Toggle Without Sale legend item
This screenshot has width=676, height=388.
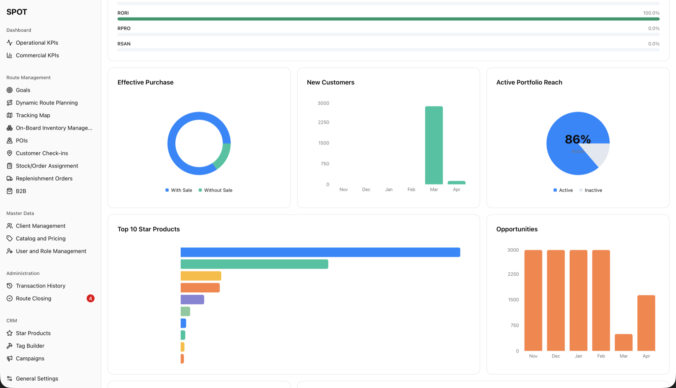coord(215,190)
